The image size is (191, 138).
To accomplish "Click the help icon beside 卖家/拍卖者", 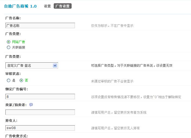I will [31, 105].
